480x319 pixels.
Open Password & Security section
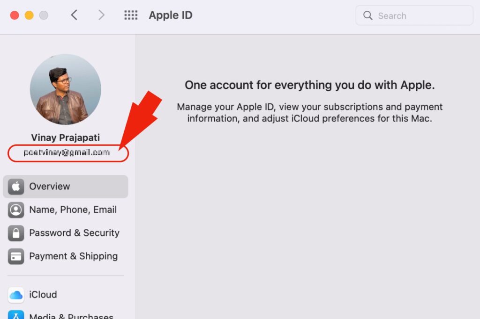click(x=66, y=233)
